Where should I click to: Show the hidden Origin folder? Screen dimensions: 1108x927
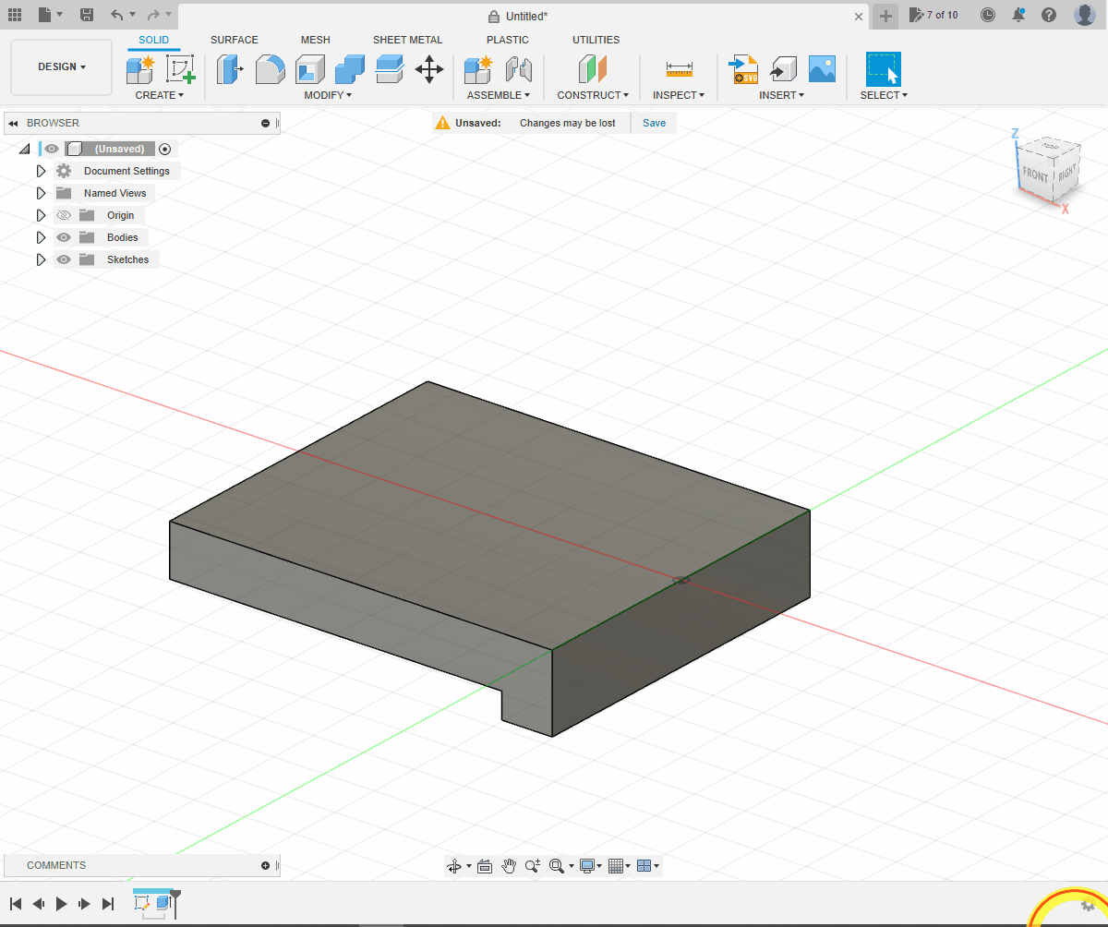64,215
